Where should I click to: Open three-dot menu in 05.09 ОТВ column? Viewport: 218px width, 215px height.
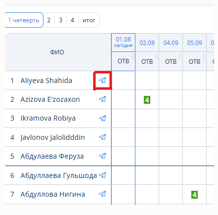pos(204,56)
